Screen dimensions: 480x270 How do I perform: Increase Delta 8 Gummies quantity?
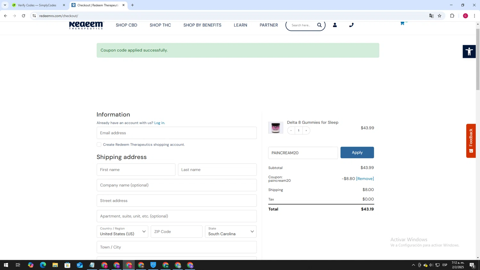(306, 131)
